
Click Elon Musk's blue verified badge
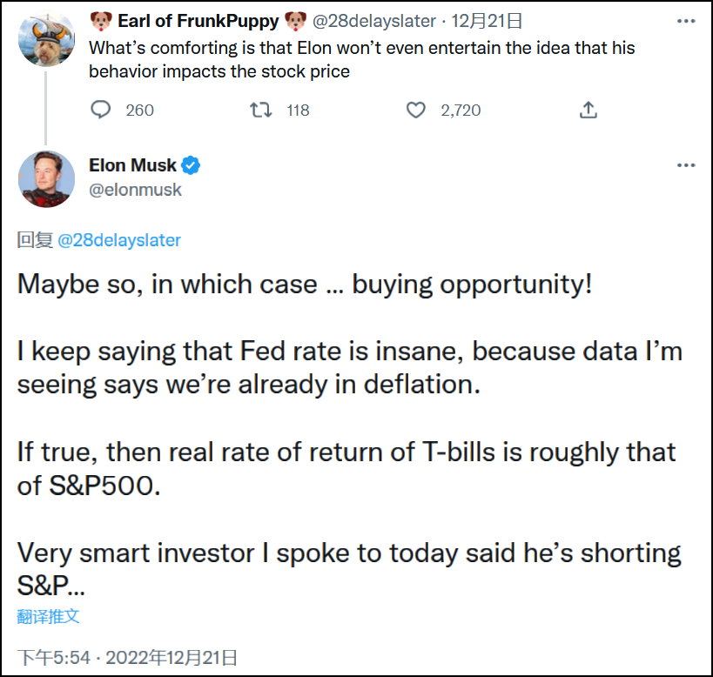pos(192,164)
